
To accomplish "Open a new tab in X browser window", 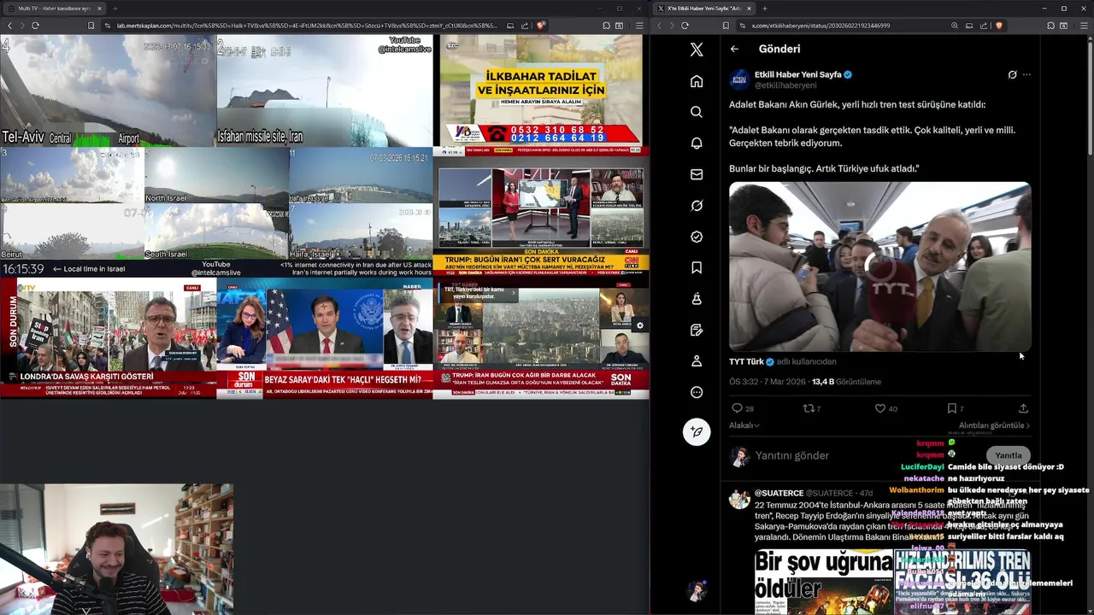I will pos(766,8).
